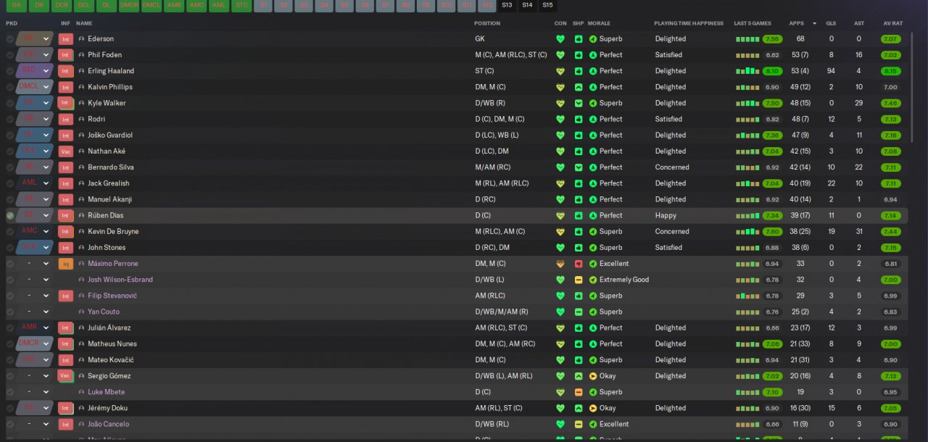The width and height of the screenshot is (928, 442).
Task: Click the yellow Okay morale icon for Jérémy Doku
Action: (593, 408)
